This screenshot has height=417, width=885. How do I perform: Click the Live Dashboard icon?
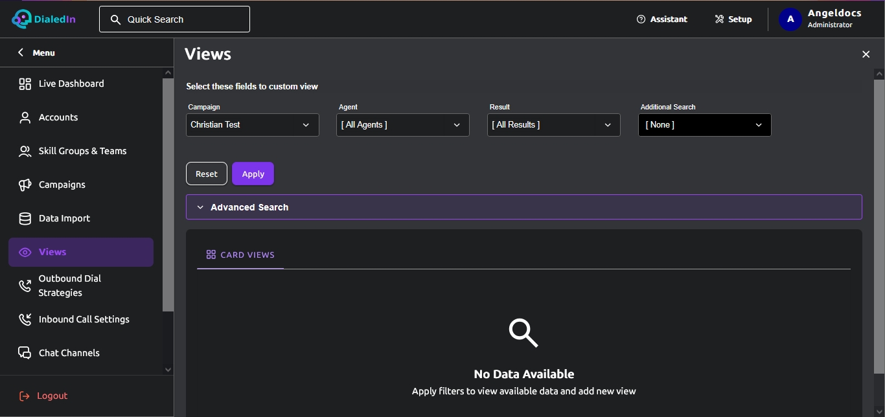tap(25, 84)
